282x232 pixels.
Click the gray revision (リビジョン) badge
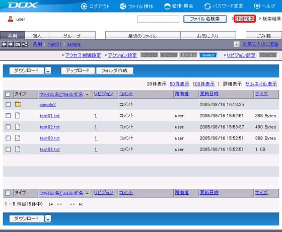(x=268, y=55)
